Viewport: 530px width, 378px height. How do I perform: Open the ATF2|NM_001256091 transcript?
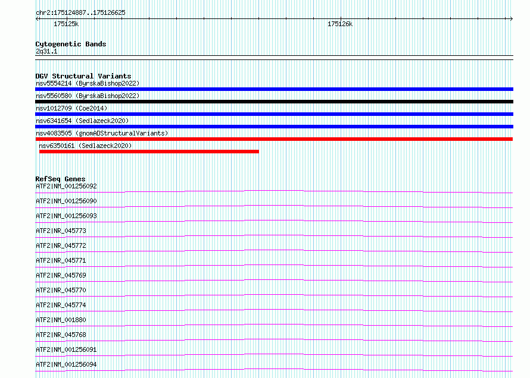coord(66,349)
